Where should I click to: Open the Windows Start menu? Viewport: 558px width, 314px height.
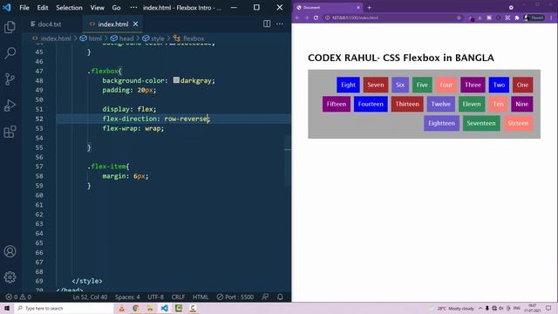point(7,308)
